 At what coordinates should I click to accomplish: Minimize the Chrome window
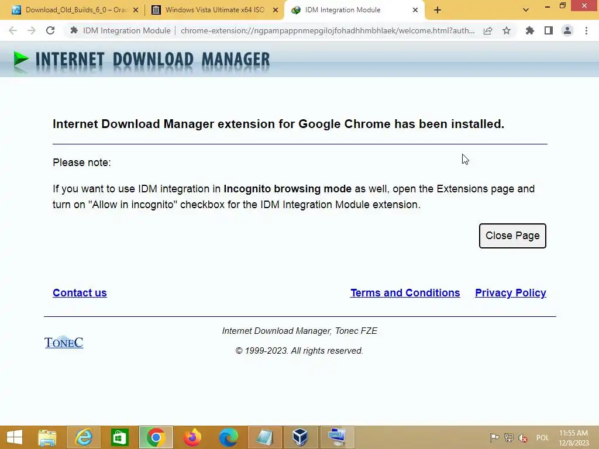[x=548, y=6]
